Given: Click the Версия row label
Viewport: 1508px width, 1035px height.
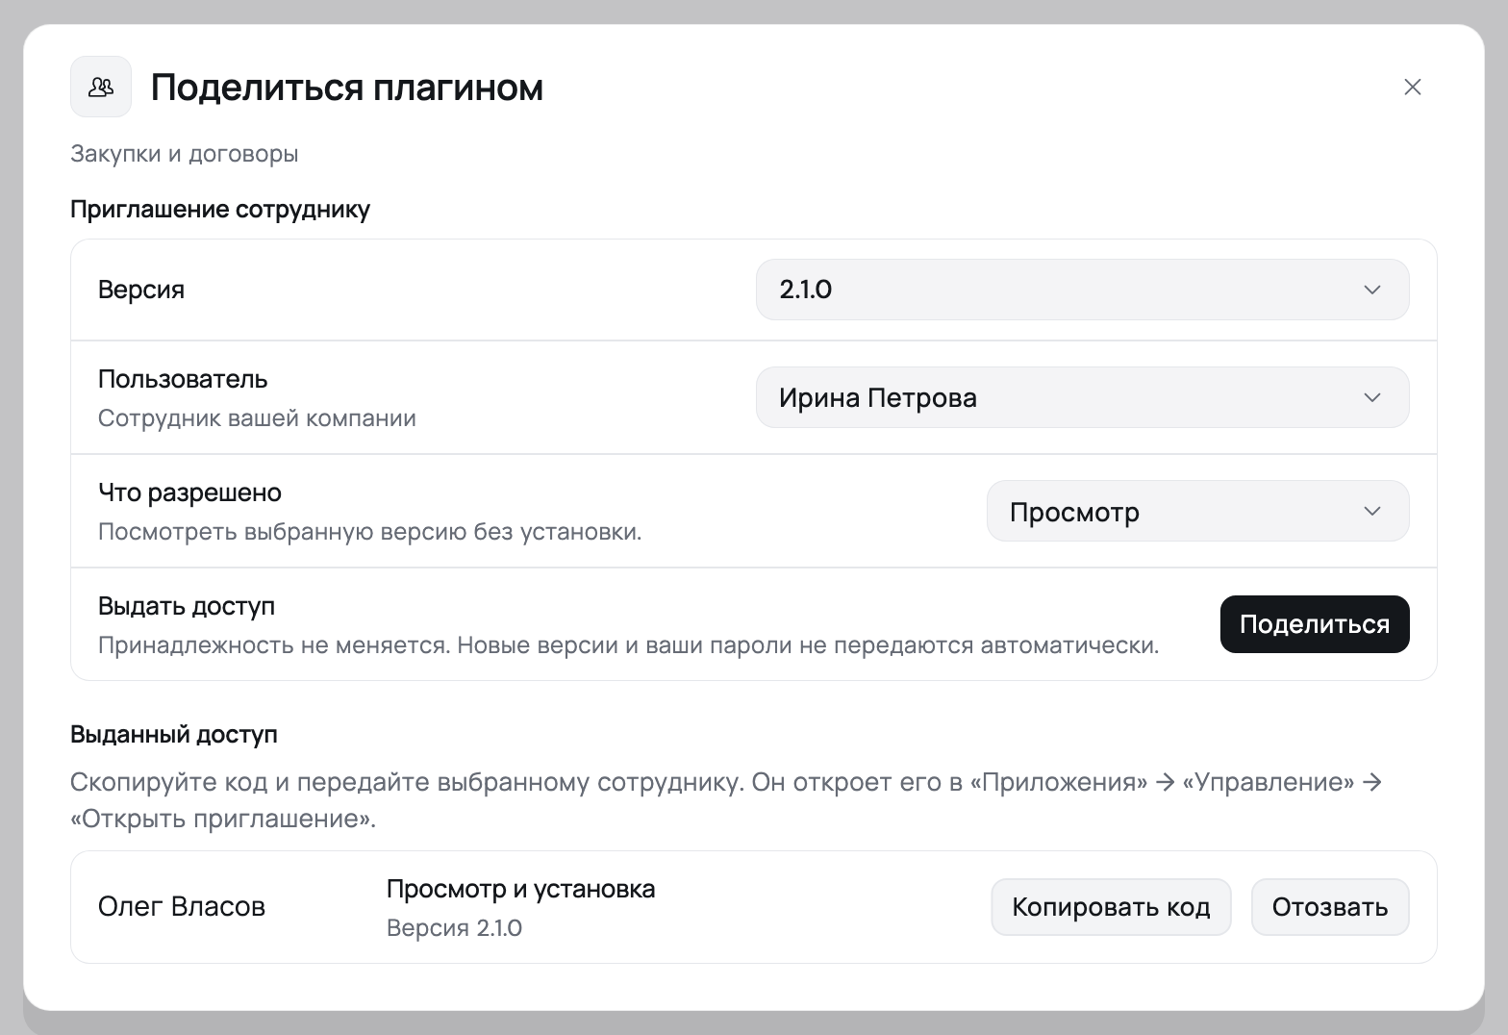Looking at the screenshot, I should point(141,290).
